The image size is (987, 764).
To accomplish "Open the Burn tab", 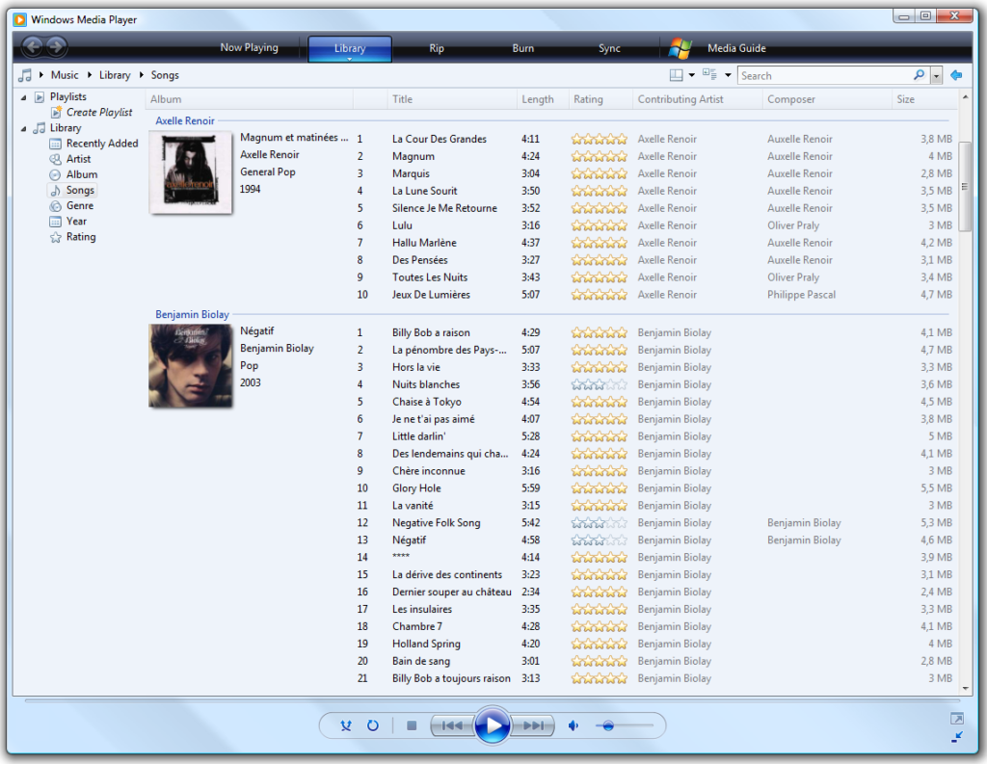I will [x=523, y=48].
